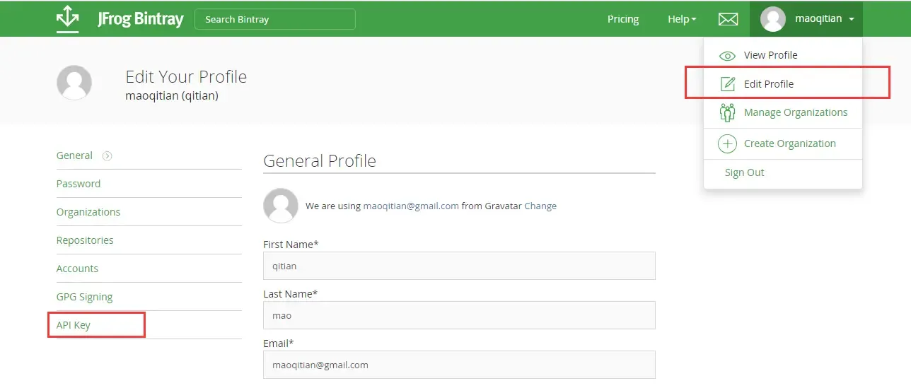Open the mail envelope icon
Screen dimensions: 911x388
(728, 19)
